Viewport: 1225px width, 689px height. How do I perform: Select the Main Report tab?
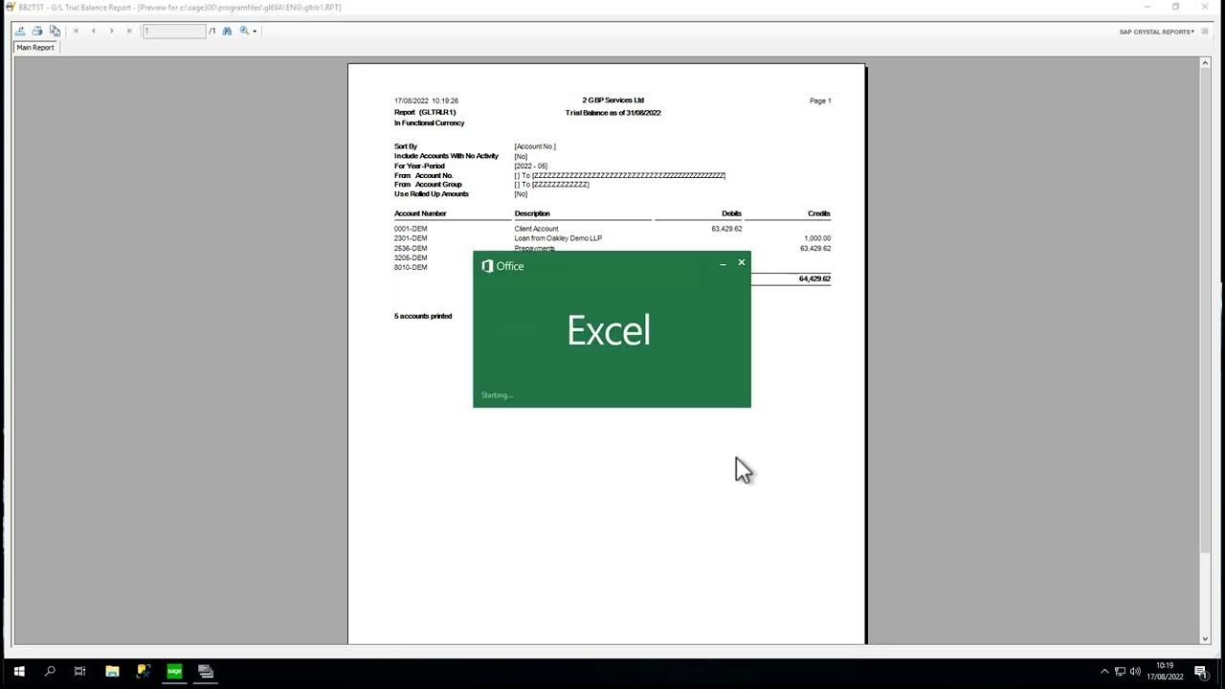point(35,47)
